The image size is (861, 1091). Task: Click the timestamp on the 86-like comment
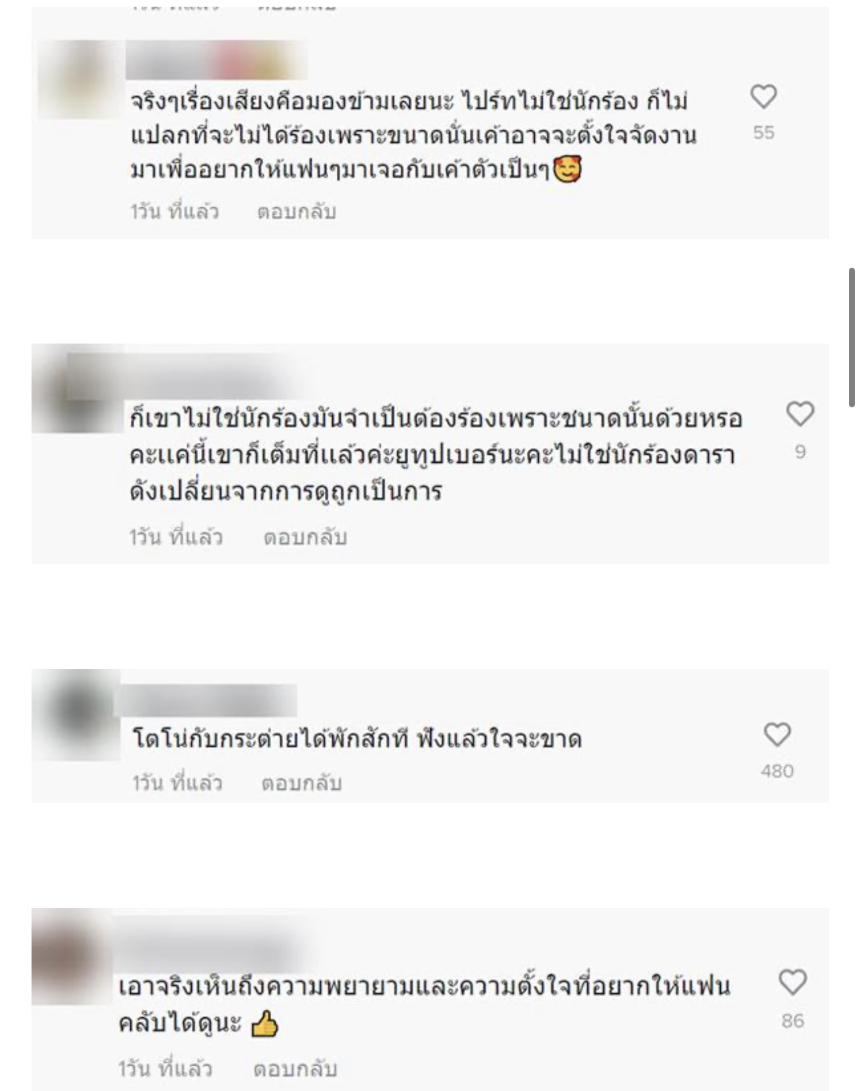tap(166, 1069)
